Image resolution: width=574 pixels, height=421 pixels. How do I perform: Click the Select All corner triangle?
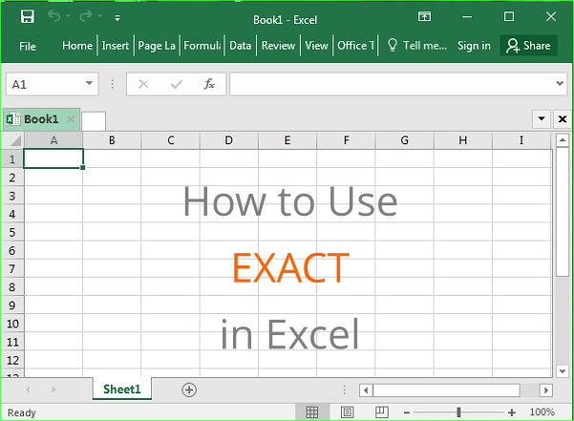(14, 140)
